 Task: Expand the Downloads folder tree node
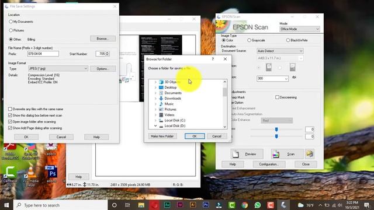point(155,99)
